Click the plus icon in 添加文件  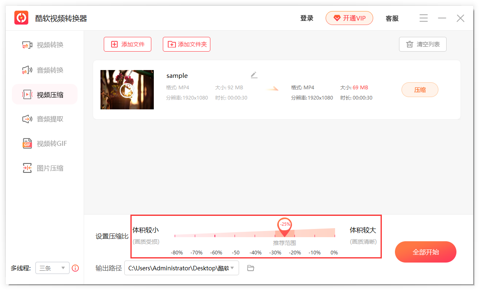pos(114,44)
